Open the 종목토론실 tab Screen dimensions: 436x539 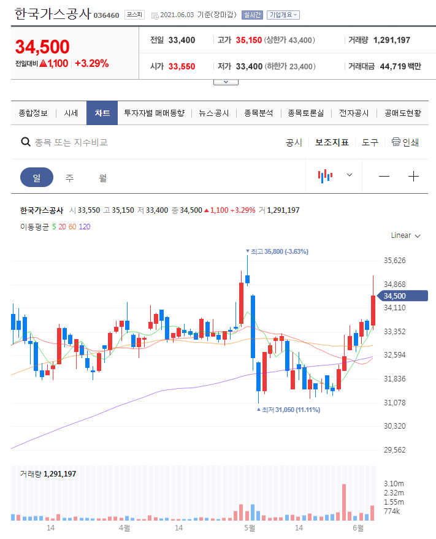306,113
